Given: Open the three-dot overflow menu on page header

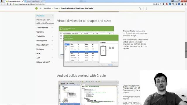Looking at the screenshot, I should tap(146, 8).
